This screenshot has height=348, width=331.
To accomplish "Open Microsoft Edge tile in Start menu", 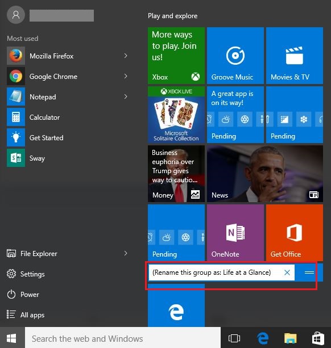I will pos(176,306).
